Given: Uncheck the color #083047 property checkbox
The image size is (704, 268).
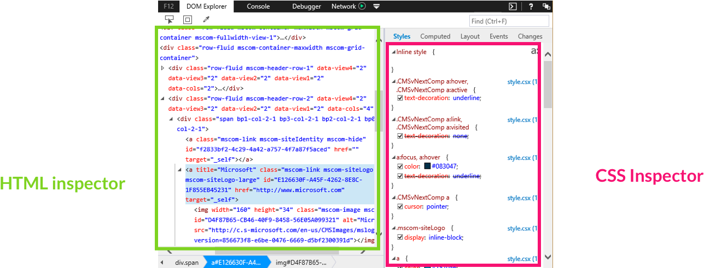Looking at the screenshot, I should pyautogui.click(x=400, y=166).
